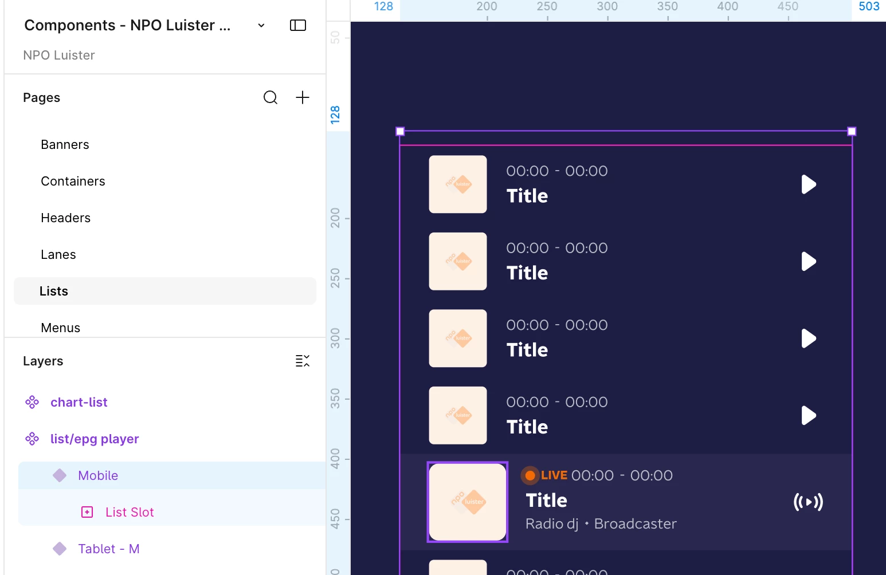Select the Lists page
Viewport: 886px width, 575px height.
(x=165, y=291)
